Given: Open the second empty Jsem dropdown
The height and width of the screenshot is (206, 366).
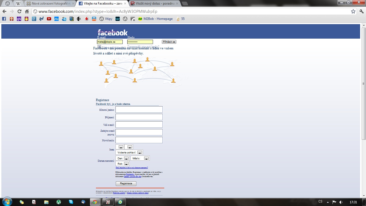Looking at the screenshot, I should [x=129, y=147].
